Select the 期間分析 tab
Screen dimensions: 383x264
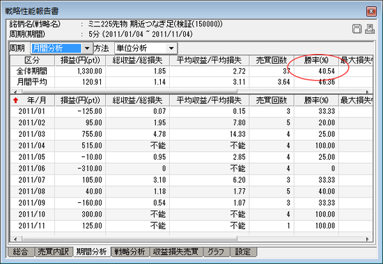[91, 251]
